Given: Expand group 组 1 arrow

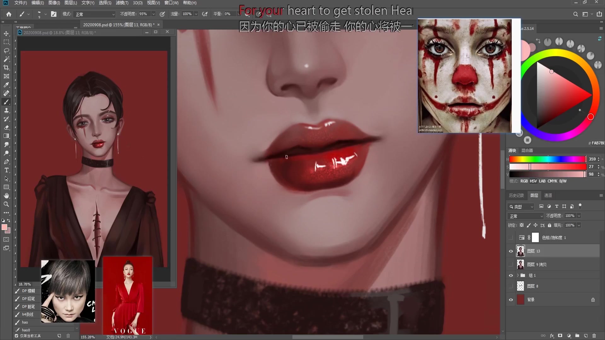Looking at the screenshot, I should tap(518, 275).
